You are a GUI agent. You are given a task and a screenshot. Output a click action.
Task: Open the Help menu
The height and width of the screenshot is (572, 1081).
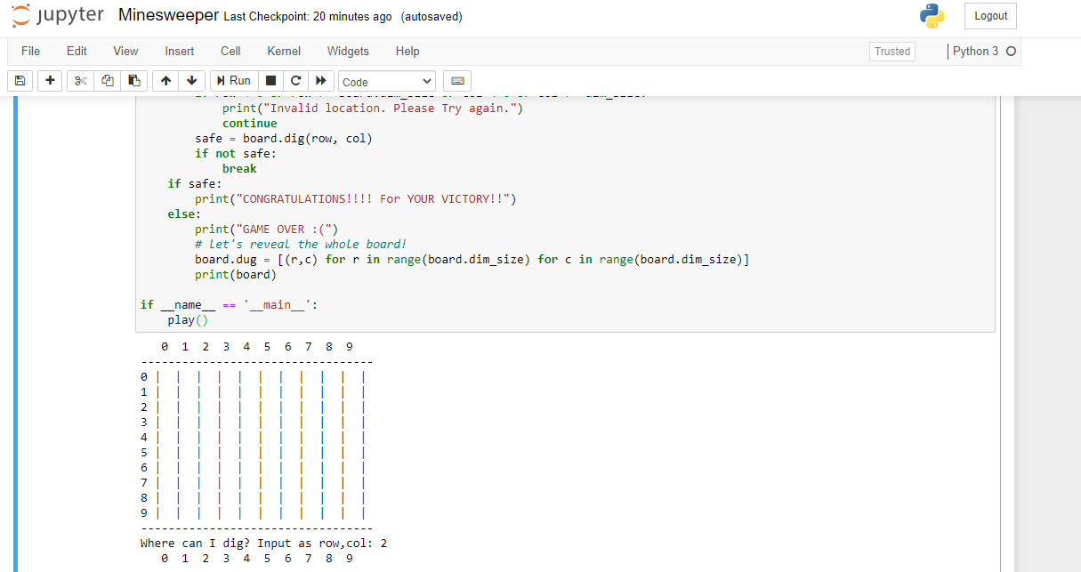click(407, 51)
